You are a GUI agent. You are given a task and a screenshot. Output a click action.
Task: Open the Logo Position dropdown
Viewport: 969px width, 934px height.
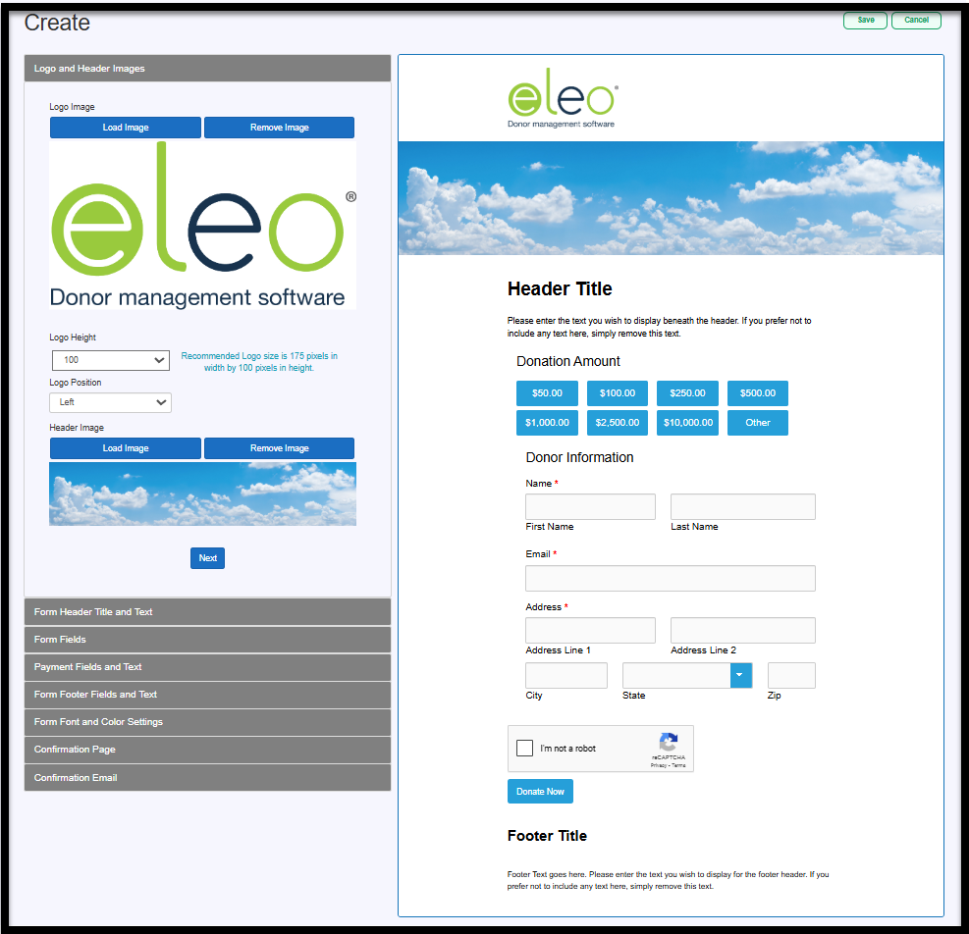coord(111,403)
